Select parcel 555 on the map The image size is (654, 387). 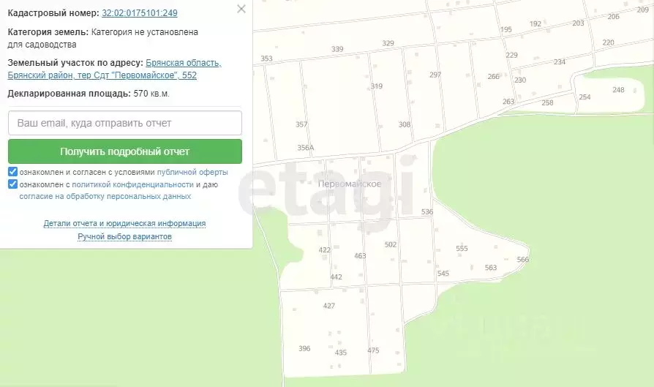[462, 249]
